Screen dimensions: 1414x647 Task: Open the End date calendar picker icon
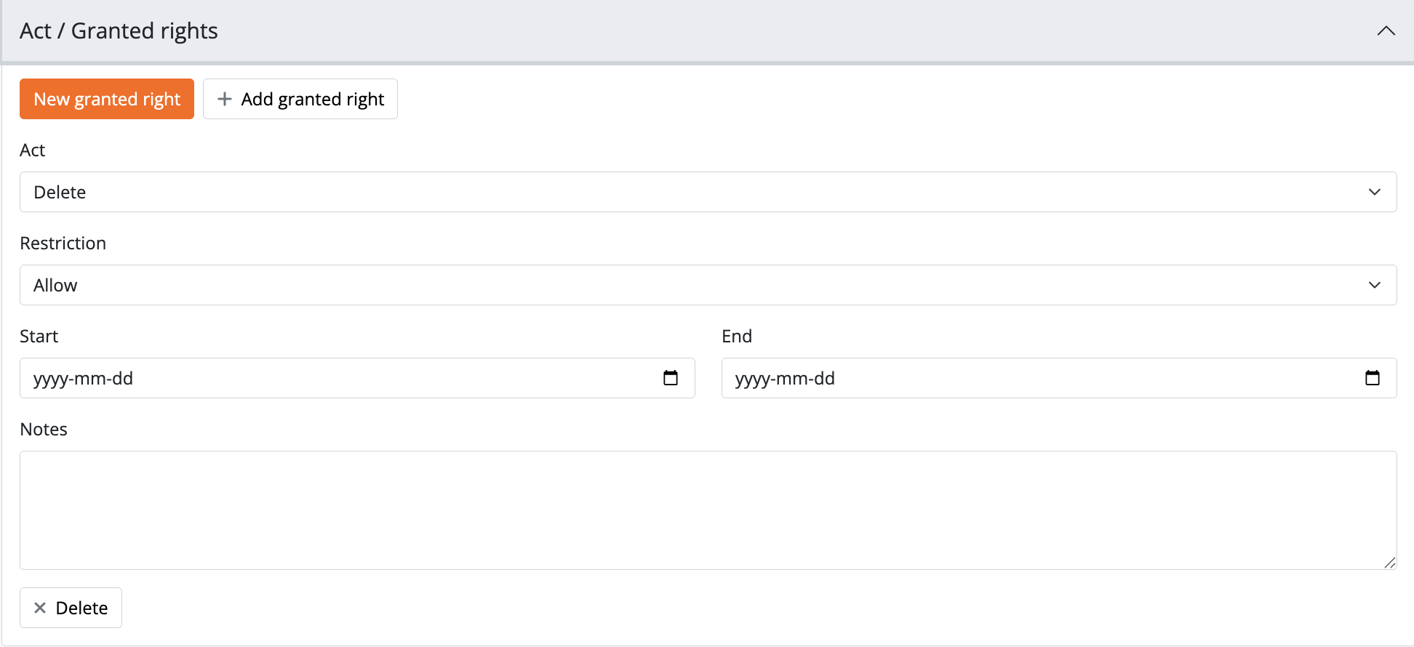(x=1373, y=378)
